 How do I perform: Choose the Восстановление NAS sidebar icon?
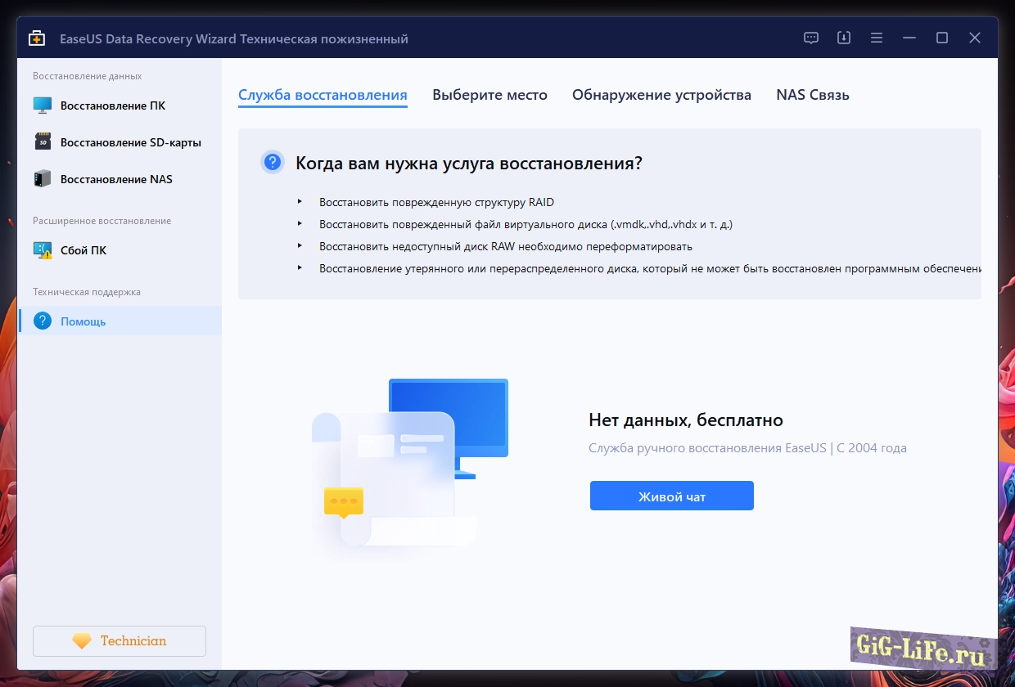click(43, 179)
